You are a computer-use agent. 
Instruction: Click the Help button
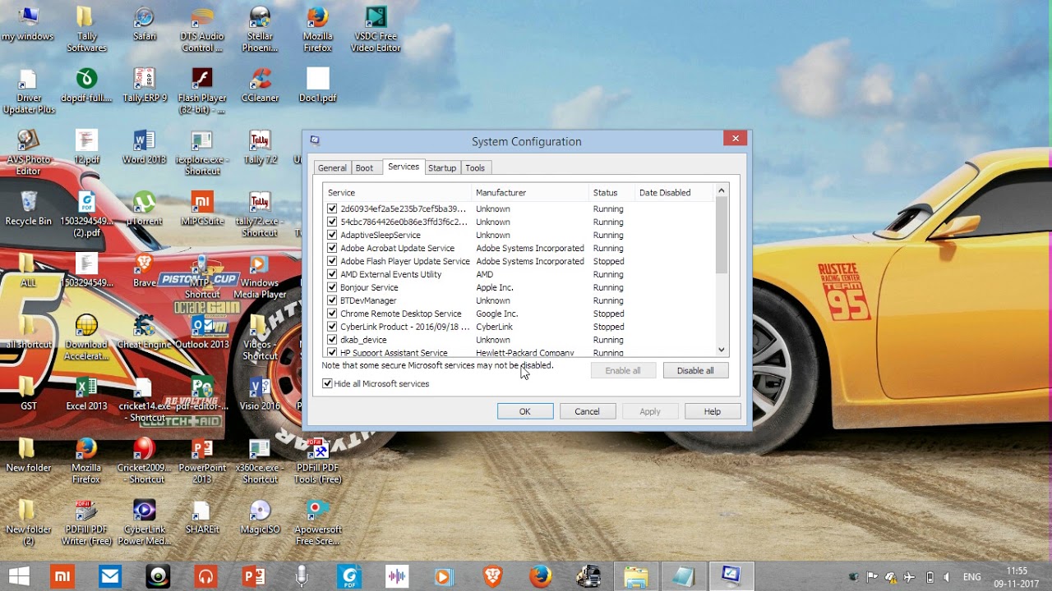pos(713,411)
